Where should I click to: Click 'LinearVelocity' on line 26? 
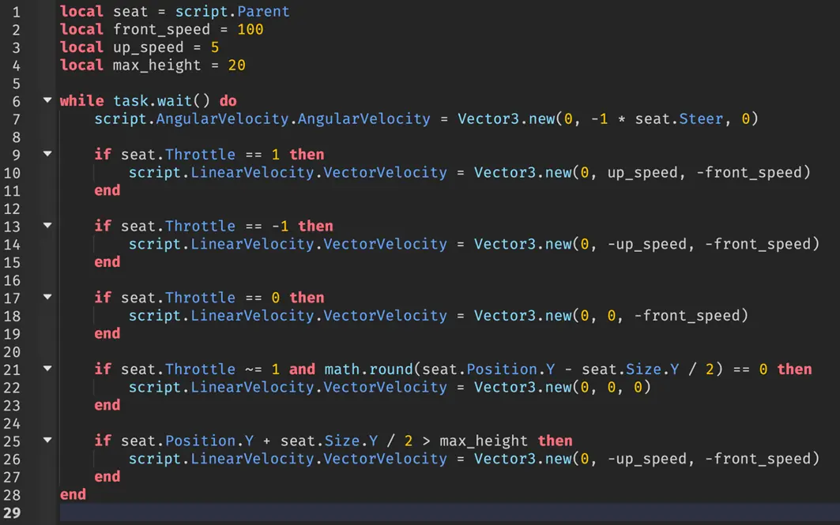(x=252, y=459)
